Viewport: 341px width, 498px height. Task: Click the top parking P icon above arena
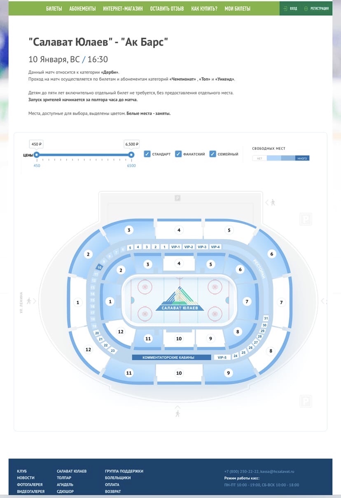coord(178,198)
